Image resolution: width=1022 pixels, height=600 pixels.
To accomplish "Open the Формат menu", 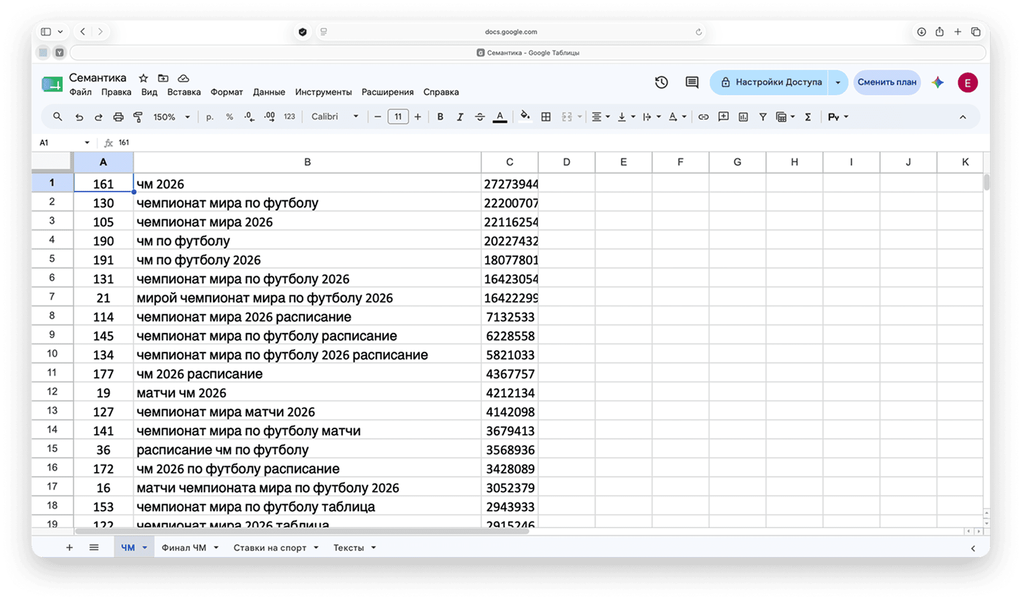I will [227, 92].
